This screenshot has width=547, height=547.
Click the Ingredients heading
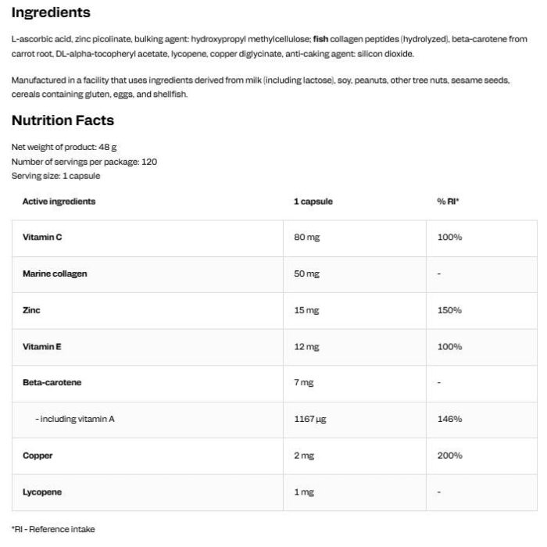tap(51, 13)
